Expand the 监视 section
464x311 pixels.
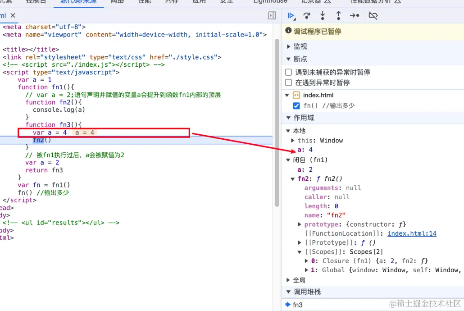(288, 46)
